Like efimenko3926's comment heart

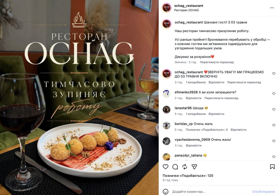coord(274,94)
